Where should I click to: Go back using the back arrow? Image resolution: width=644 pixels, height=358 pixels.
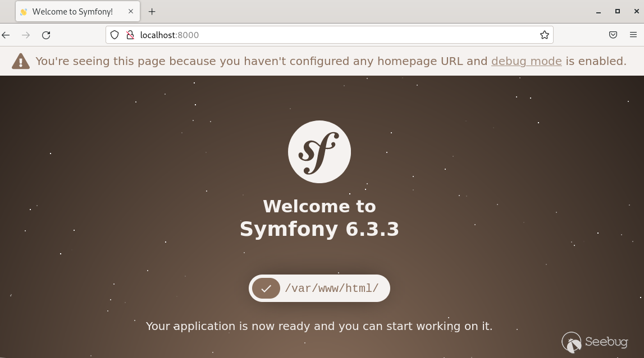coord(6,35)
